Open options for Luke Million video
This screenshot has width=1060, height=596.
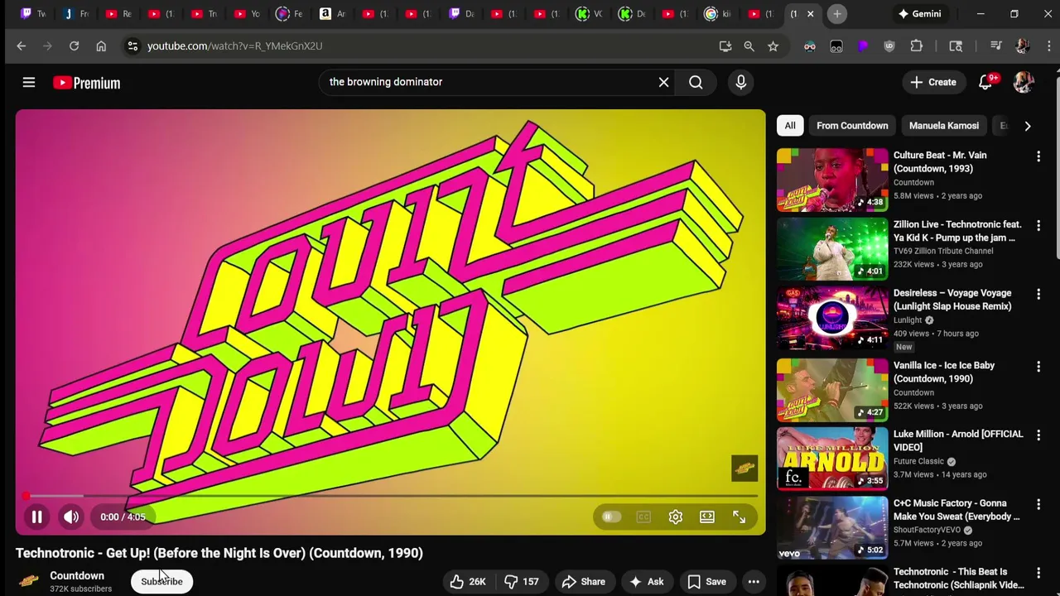tap(1038, 435)
